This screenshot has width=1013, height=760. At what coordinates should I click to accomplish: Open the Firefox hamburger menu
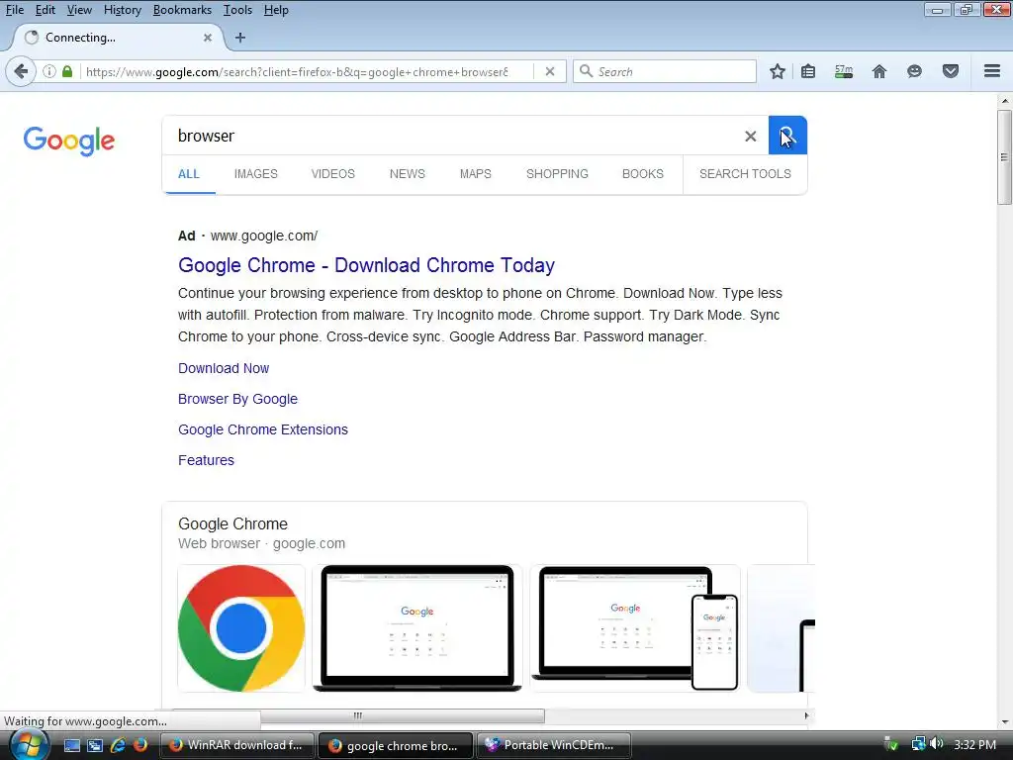[992, 71]
